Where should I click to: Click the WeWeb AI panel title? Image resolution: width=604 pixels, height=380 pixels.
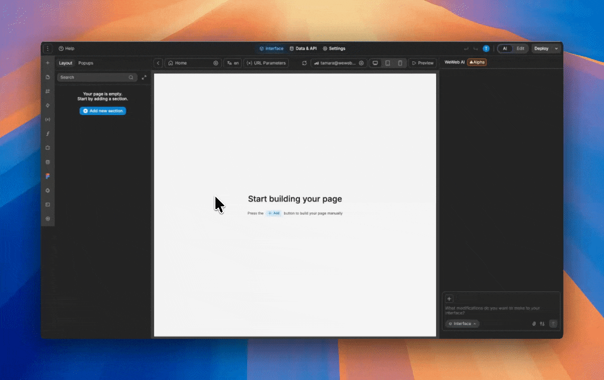(455, 62)
